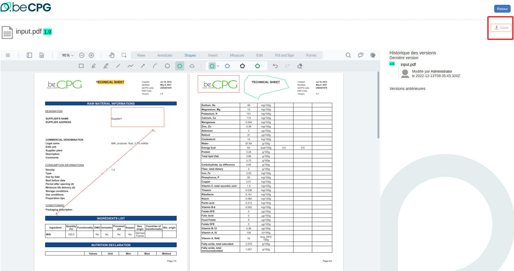Redo the annotation action
This screenshot has height=271, width=514.
pyautogui.click(x=288, y=66)
